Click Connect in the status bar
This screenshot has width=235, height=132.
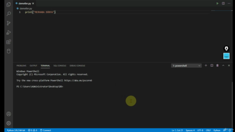(x=46, y=131)
